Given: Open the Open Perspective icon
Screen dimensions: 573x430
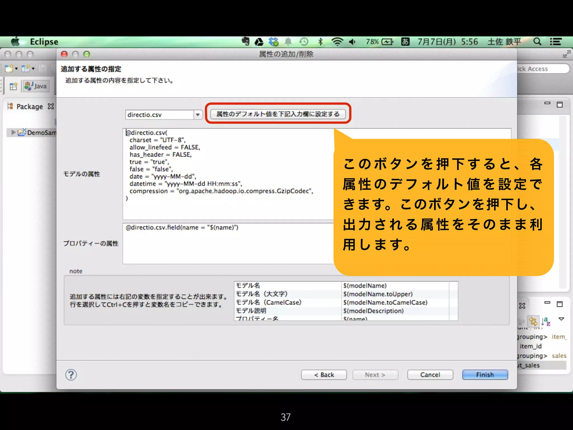Looking at the screenshot, I should coord(13,86).
